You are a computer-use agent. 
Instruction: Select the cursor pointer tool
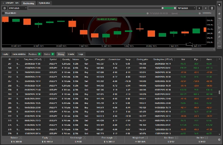219,4
